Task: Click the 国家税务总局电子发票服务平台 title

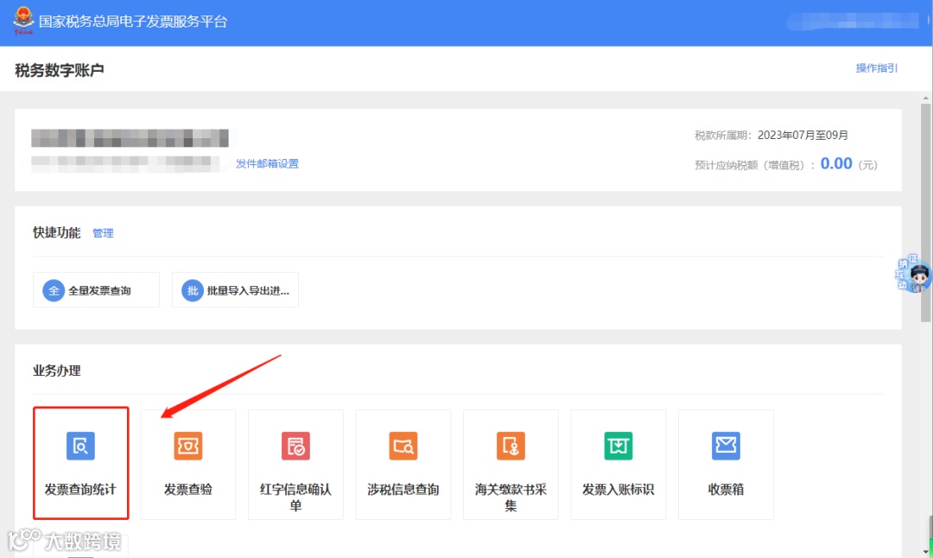Action: [x=133, y=22]
